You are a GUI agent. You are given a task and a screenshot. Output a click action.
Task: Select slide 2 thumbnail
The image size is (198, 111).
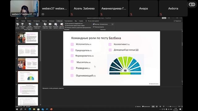28,51
